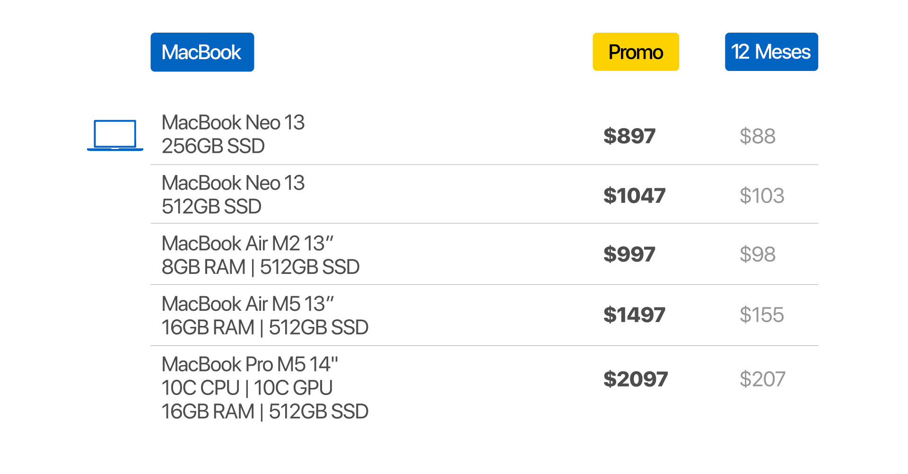Click the $1047 promo price
908x474 pixels.
[x=634, y=196]
